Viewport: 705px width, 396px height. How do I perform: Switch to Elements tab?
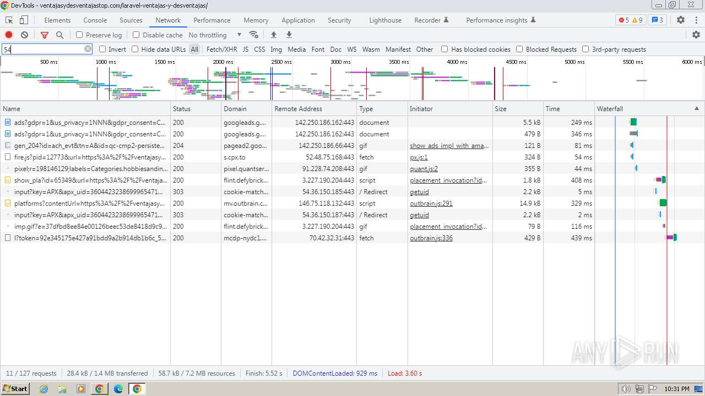pyautogui.click(x=57, y=20)
